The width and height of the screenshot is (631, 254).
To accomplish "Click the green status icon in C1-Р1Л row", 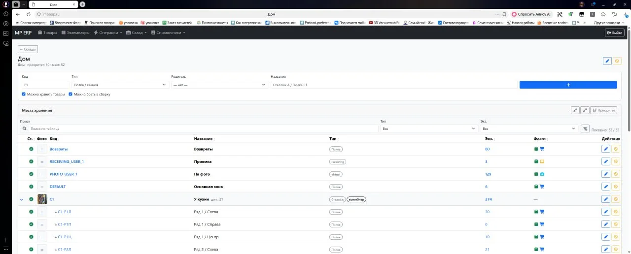I will click(31, 212).
